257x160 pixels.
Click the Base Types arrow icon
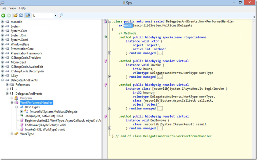21,107
